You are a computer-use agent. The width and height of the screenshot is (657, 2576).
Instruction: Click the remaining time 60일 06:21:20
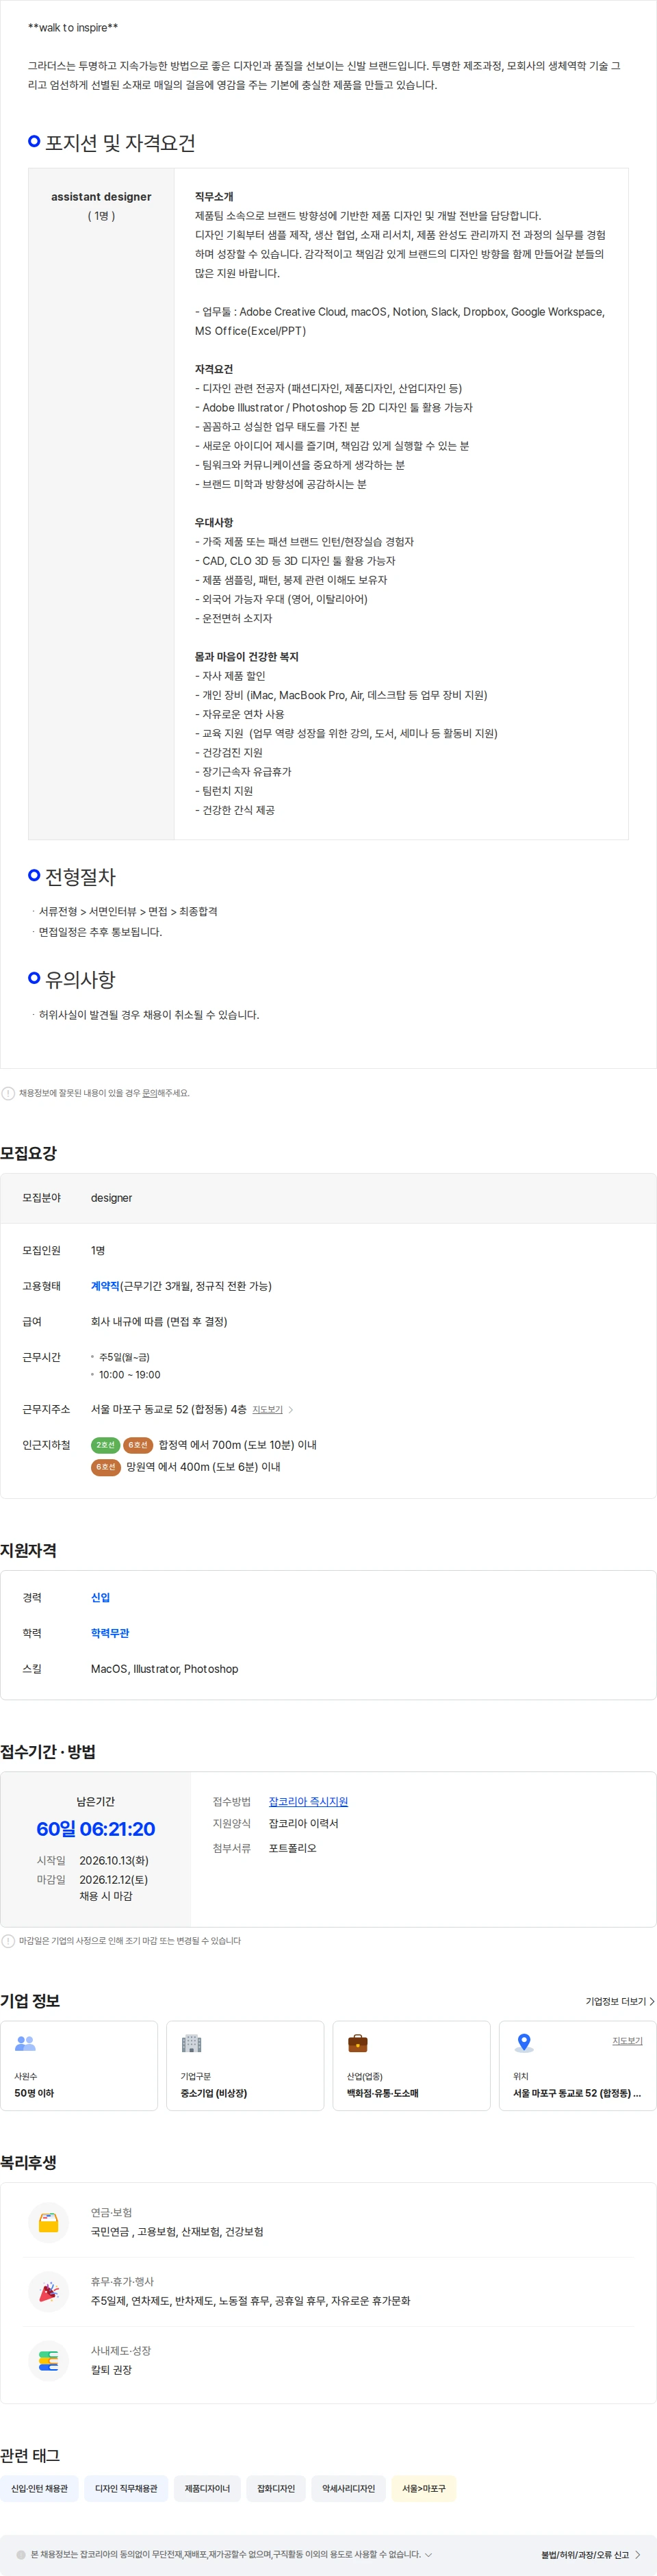point(96,1829)
